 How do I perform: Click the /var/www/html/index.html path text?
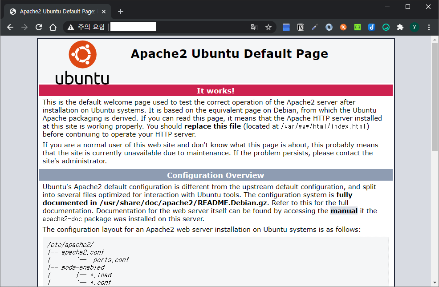pyautogui.click(x=324, y=126)
